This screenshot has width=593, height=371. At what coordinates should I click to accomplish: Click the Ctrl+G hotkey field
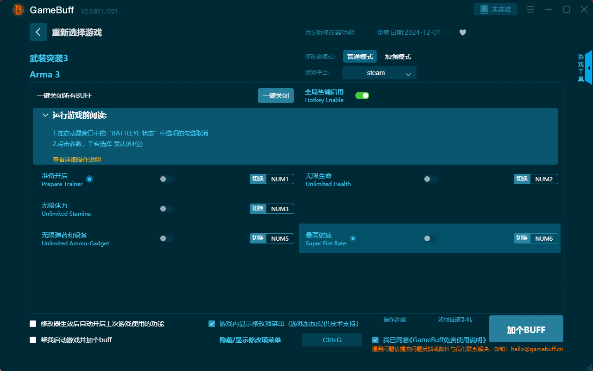pyautogui.click(x=332, y=339)
